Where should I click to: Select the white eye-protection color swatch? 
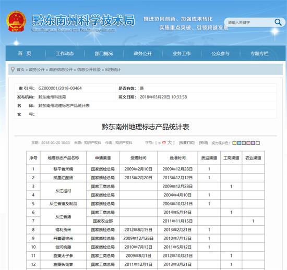point(258,143)
